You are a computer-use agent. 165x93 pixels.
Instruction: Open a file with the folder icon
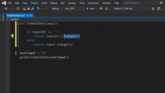point(24,9)
